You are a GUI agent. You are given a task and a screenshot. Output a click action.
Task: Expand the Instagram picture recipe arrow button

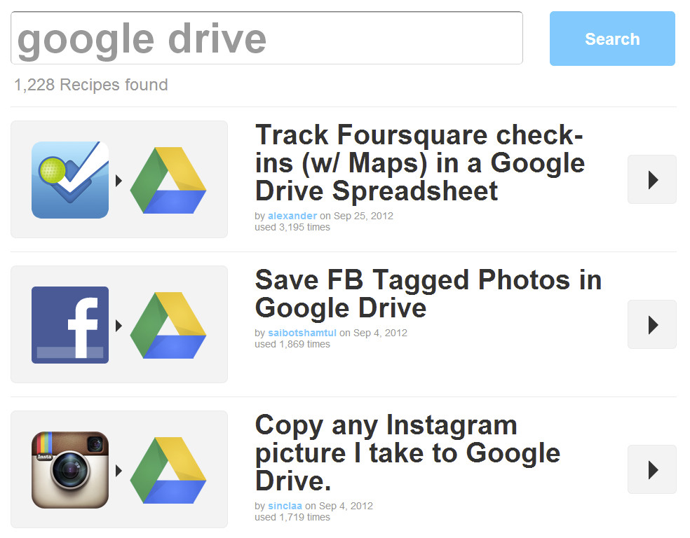(651, 469)
